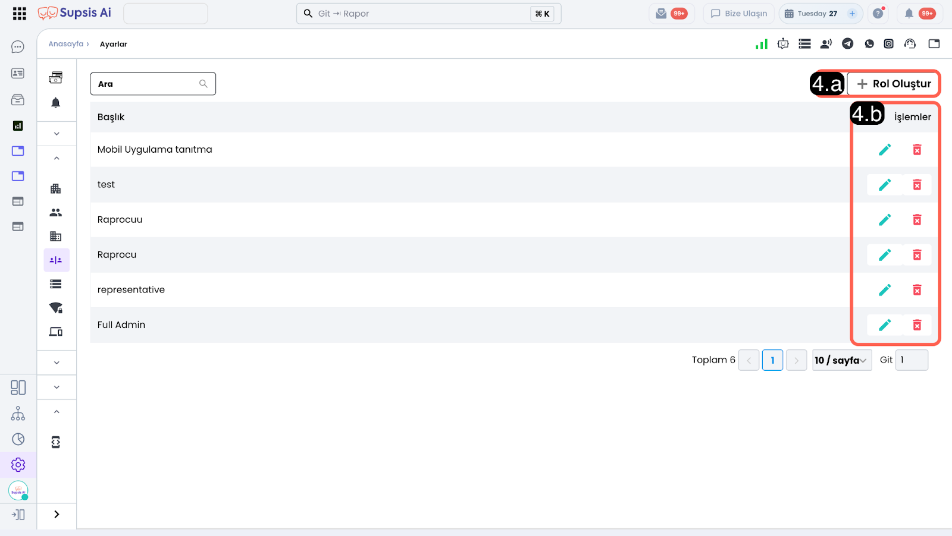Screen dimensions: 952x536
Task: Delete the test role
Action: coord(917,185)
